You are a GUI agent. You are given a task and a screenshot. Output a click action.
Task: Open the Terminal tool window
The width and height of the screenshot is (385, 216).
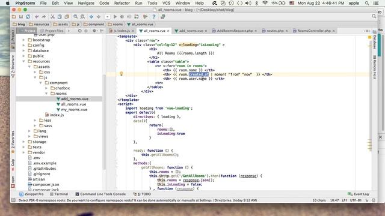pyautogui.click(x=59, y=194)
